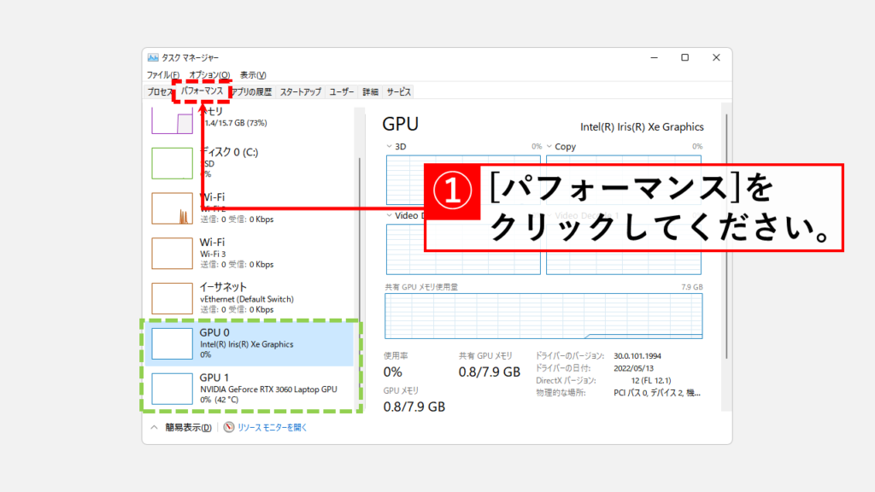Open the 3D engine graph dropdown
The width and height of the screenshot is (875, 492).
pos(390,147)
